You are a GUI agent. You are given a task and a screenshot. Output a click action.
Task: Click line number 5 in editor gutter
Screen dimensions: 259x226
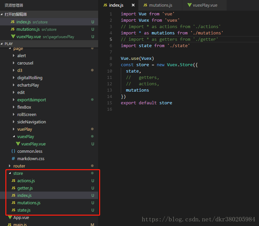[111, 39]
